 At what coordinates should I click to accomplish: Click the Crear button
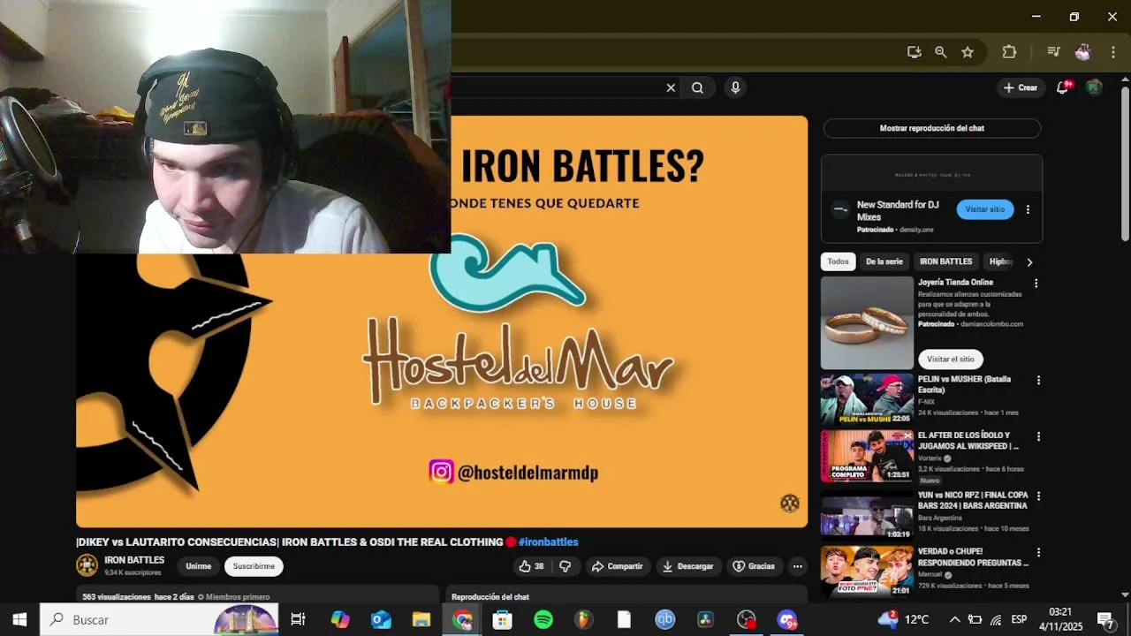point(1020,87)
